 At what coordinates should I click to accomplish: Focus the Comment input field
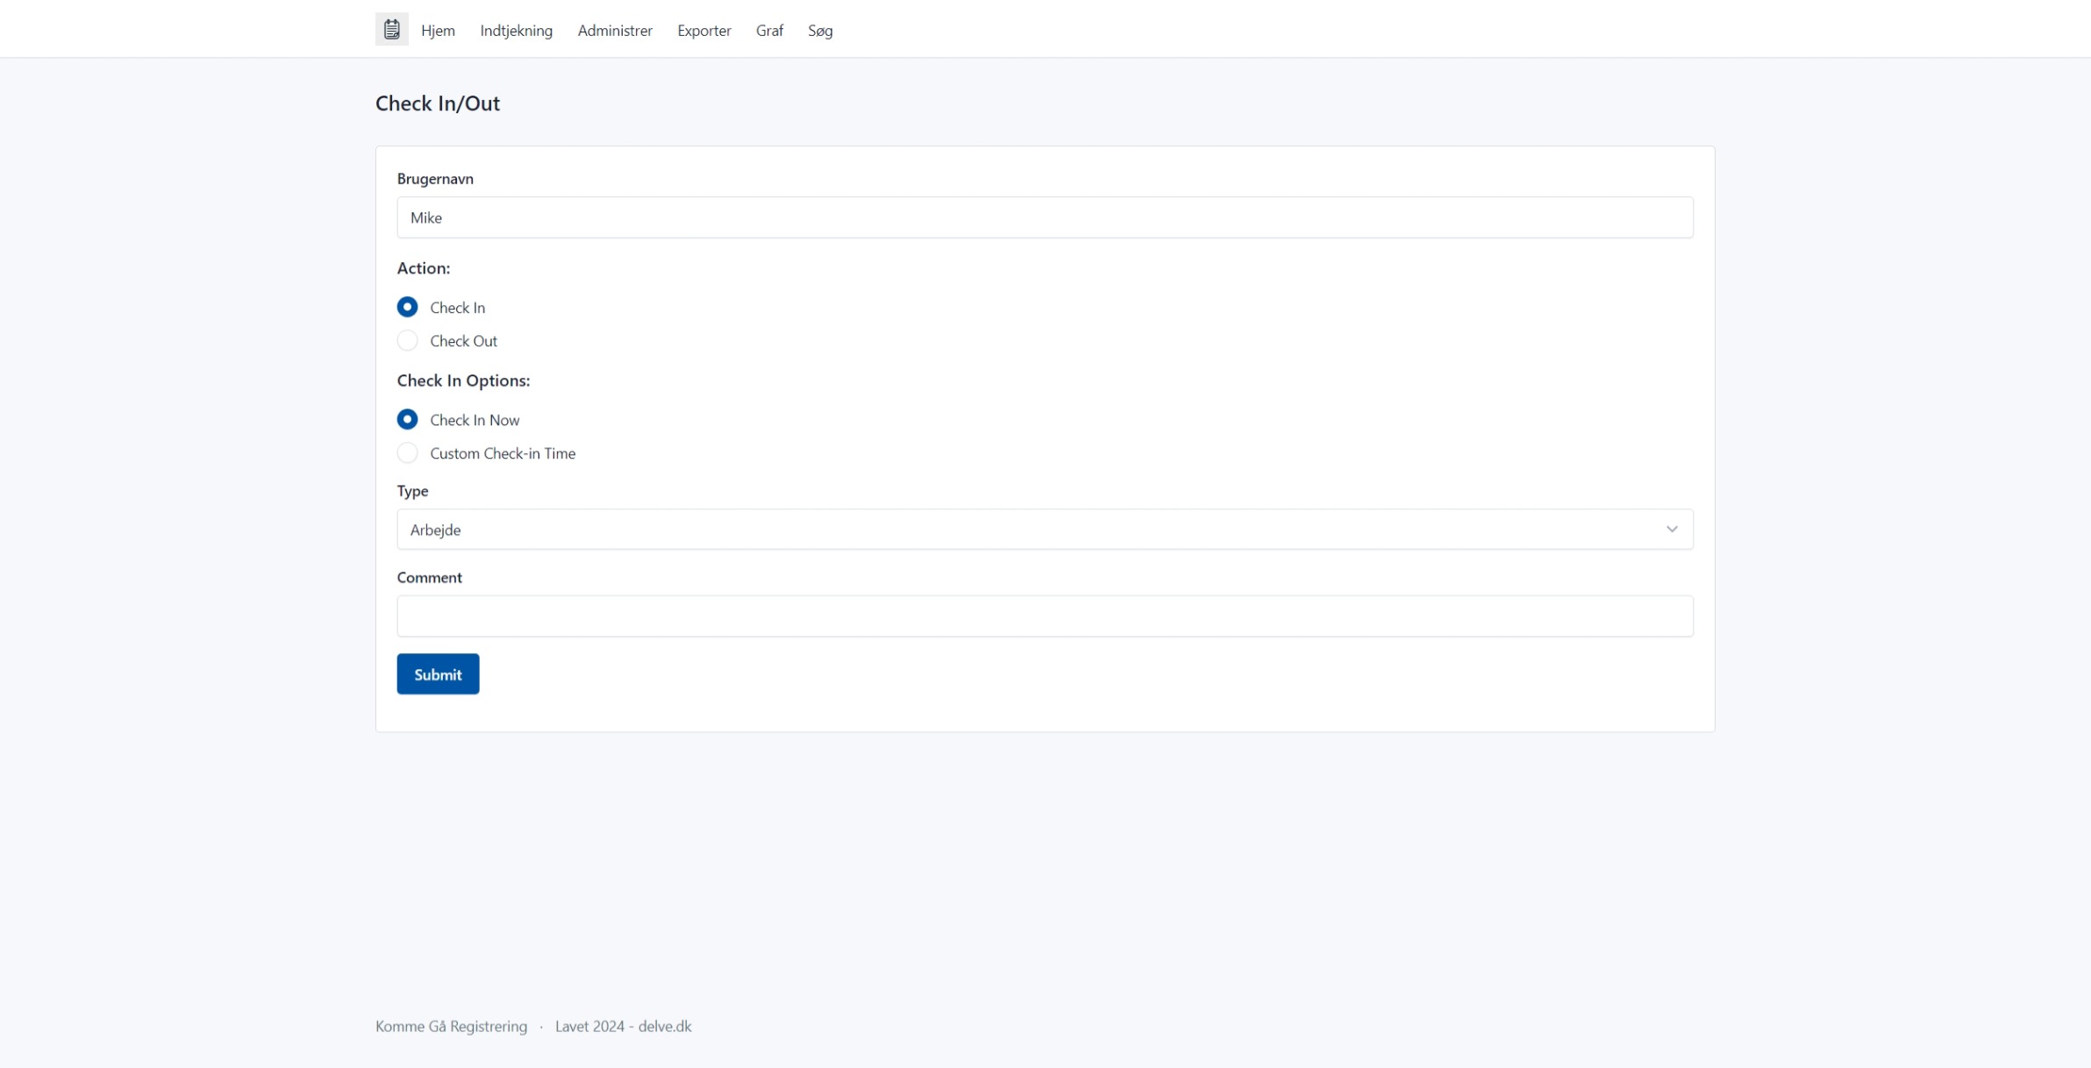click(1045, 616)
